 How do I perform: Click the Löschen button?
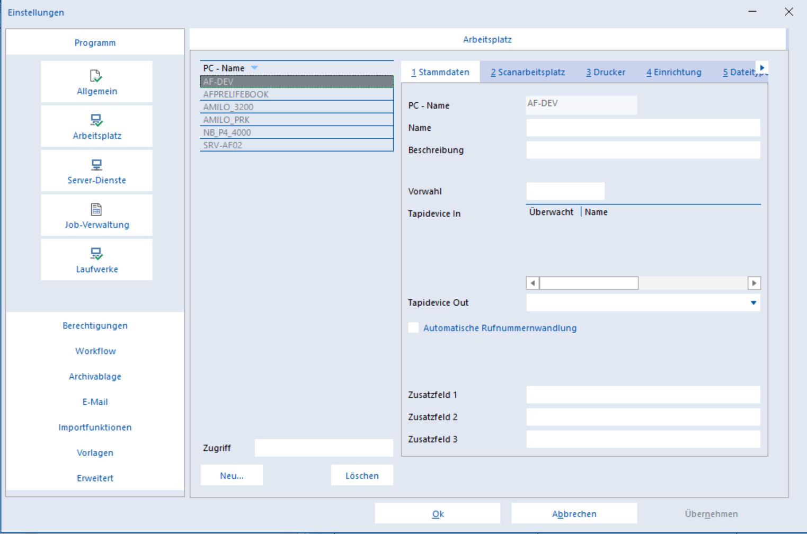coord(362,475)
